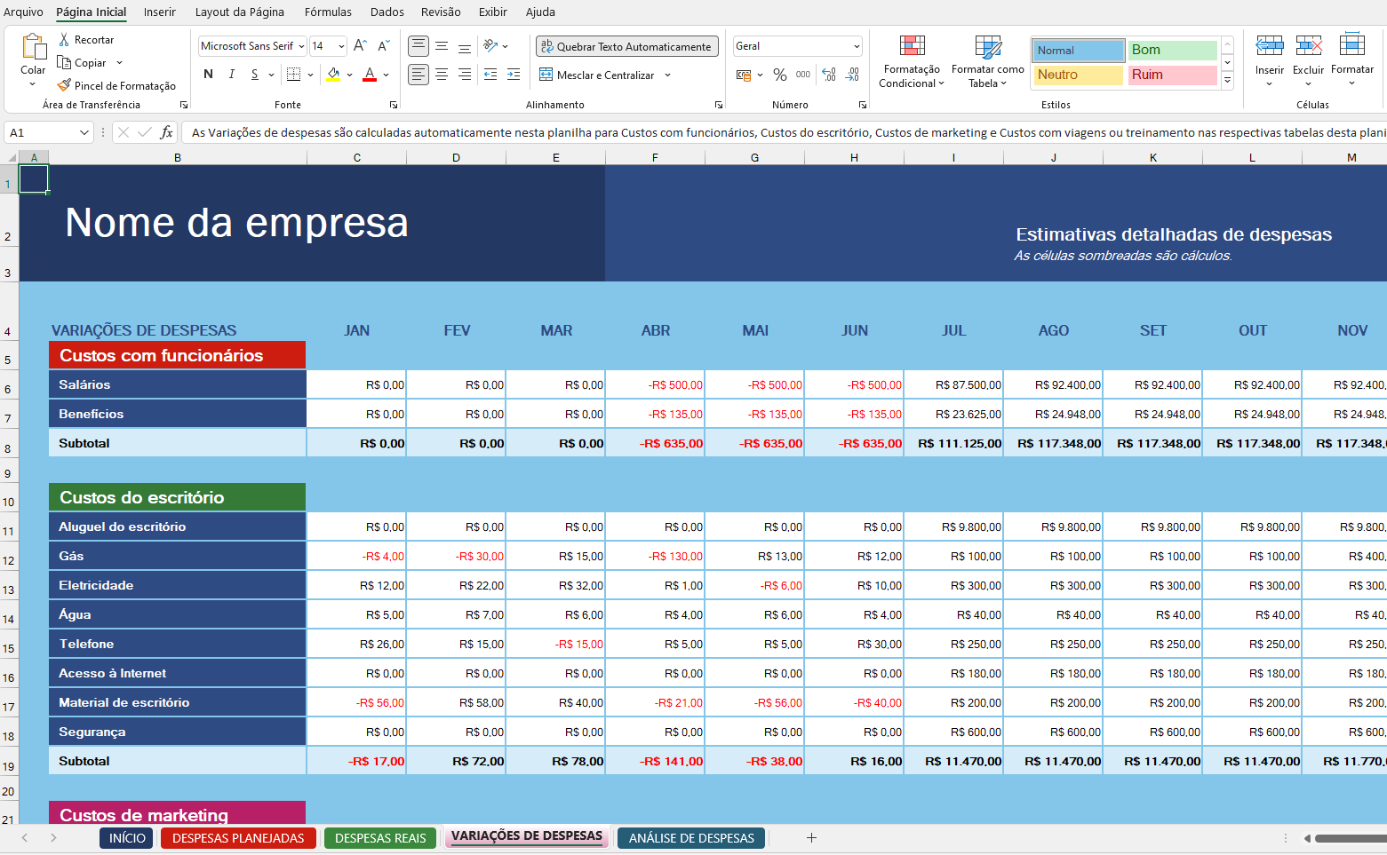The height and width of the screenshot is (855, 1387).
Task: Click the Formatação Condicional button
Action: coord(912,62)
